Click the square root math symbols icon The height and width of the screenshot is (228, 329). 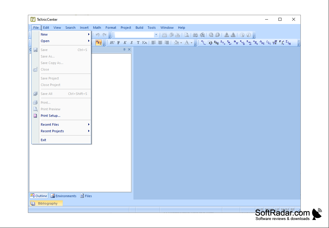click(275, 43)
